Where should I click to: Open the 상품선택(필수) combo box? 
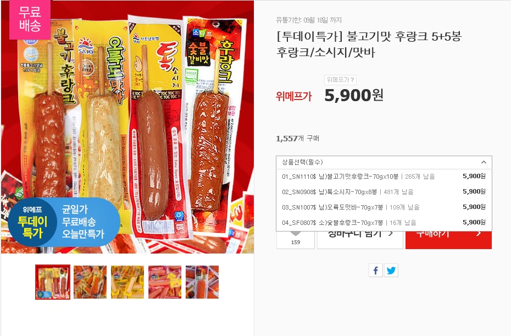[384, 162]
